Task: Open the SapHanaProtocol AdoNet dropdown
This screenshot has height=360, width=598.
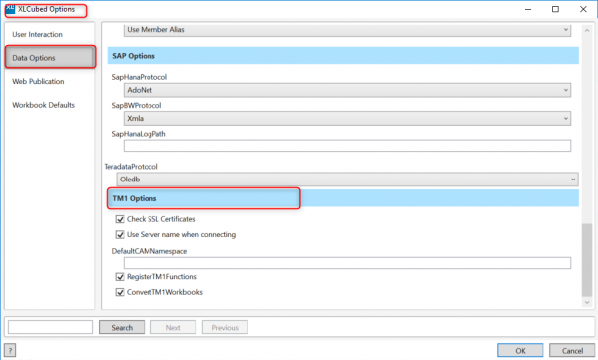Action: click(347, 90)
